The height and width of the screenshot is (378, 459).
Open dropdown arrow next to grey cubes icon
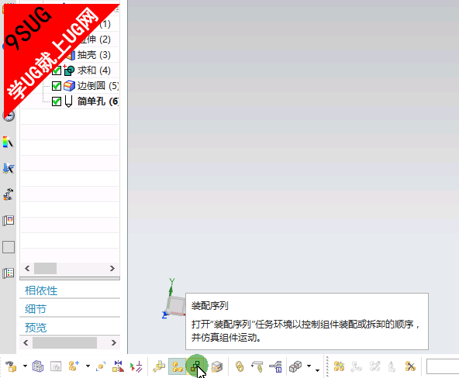tap(309, 366)
